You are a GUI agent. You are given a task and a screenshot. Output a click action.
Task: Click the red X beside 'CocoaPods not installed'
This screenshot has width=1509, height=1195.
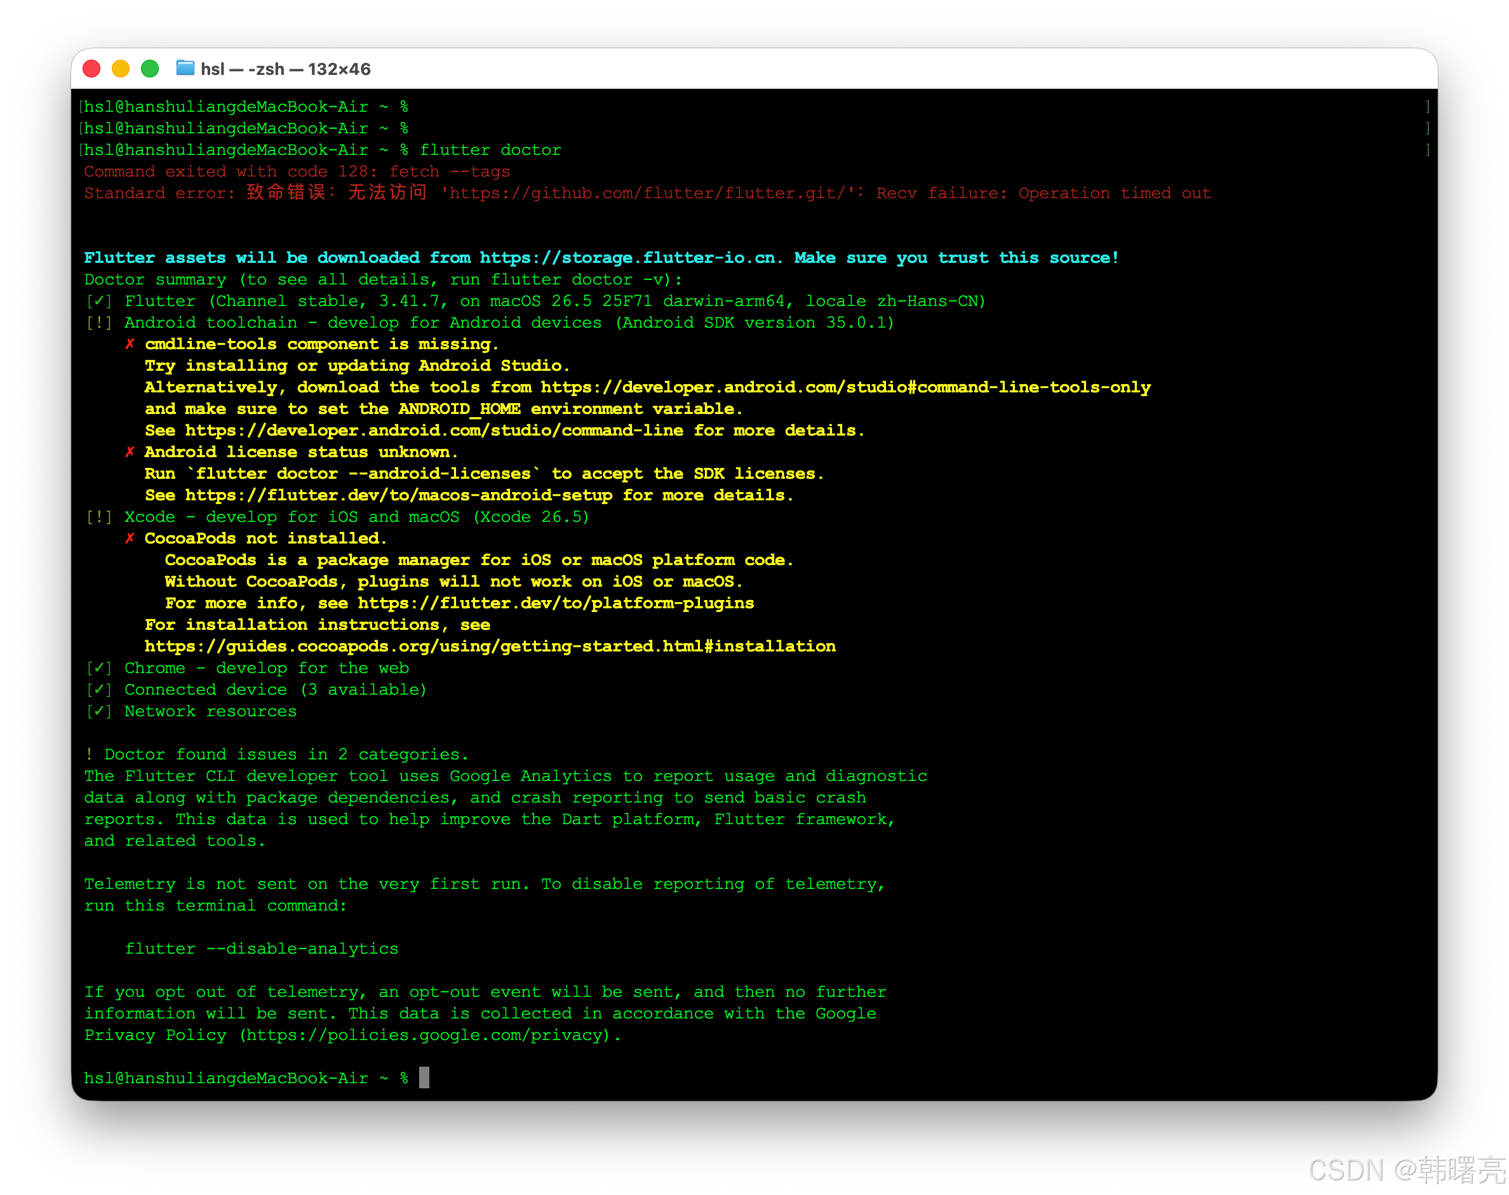(x=130, y=538)
